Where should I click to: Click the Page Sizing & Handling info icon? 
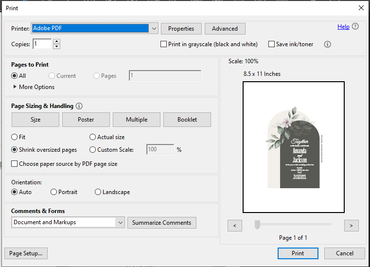pos(79,106)
